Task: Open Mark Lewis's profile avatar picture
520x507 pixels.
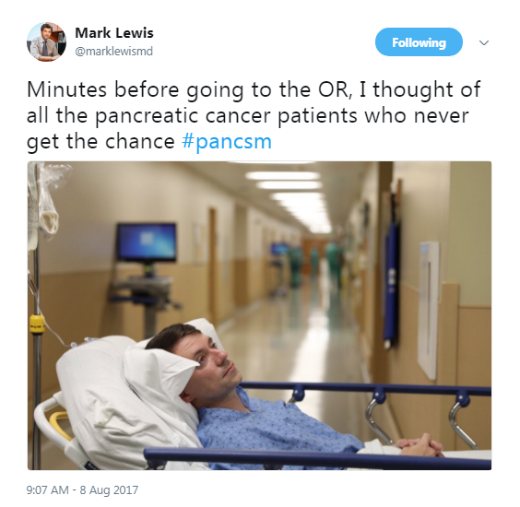Action: coord(46,42)
